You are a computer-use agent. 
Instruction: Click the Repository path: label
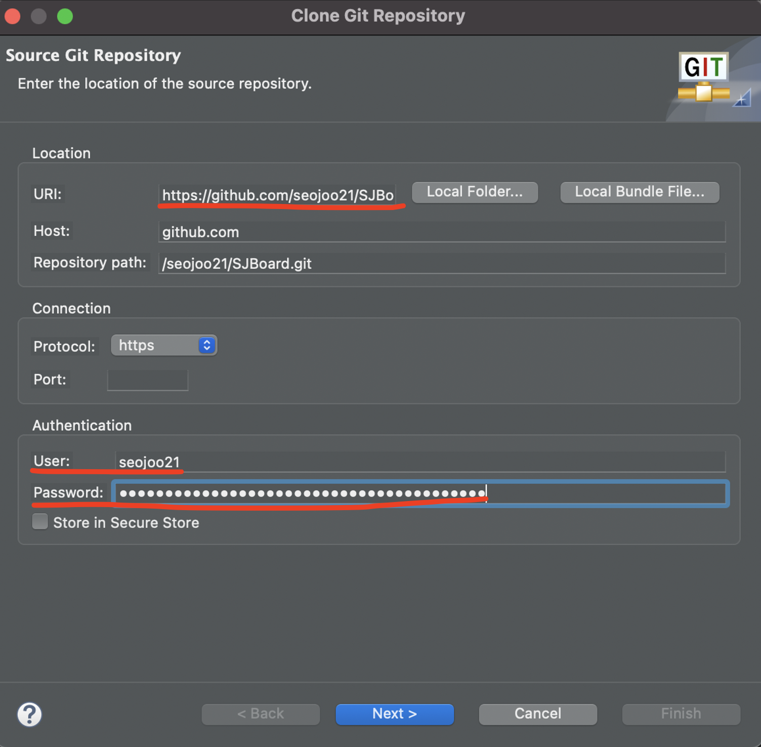point(90,263)
